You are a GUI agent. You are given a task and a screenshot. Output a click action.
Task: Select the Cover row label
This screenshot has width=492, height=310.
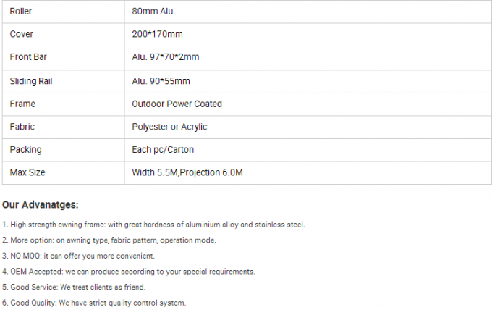point(22,35)
